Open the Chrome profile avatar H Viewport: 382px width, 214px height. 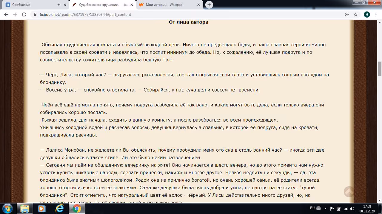[367, 14]
